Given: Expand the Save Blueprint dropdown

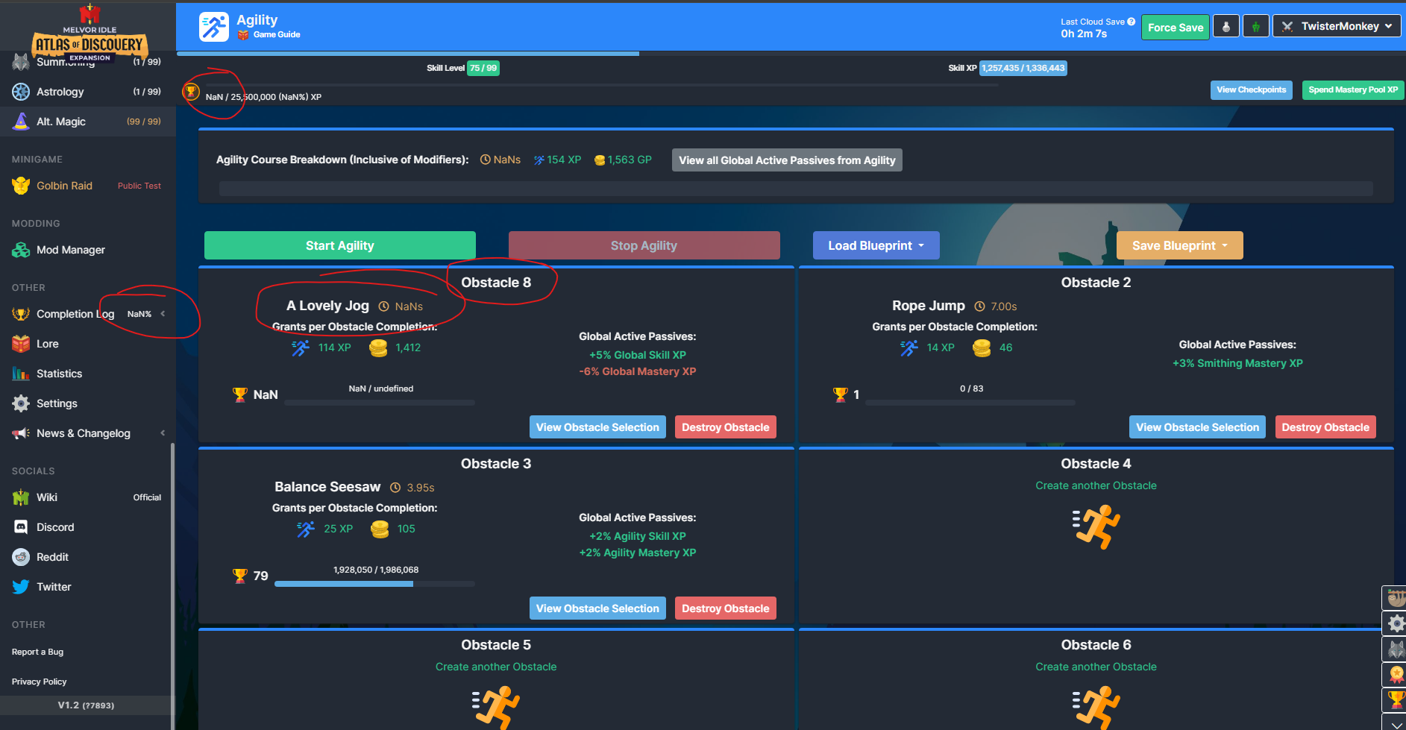Looking at the screenshot, I should click(x=1179, y=245).
